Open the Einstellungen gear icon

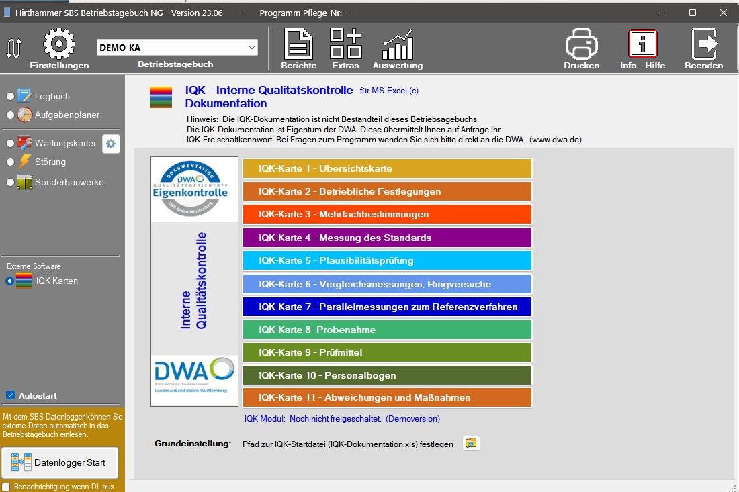click(x=58, y=44)
